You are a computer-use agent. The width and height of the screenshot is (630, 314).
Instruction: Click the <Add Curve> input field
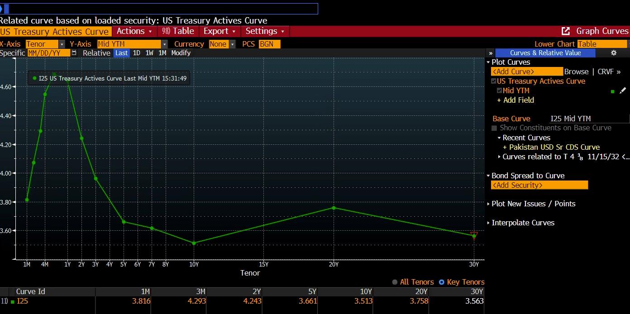[527, 71]
